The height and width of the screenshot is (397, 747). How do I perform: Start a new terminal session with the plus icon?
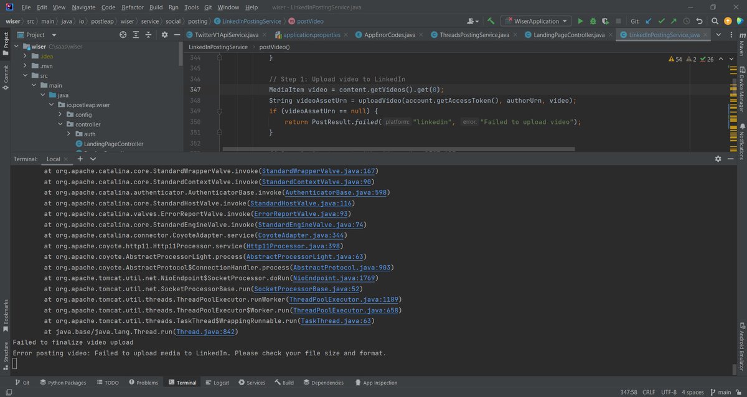(80, 159)
